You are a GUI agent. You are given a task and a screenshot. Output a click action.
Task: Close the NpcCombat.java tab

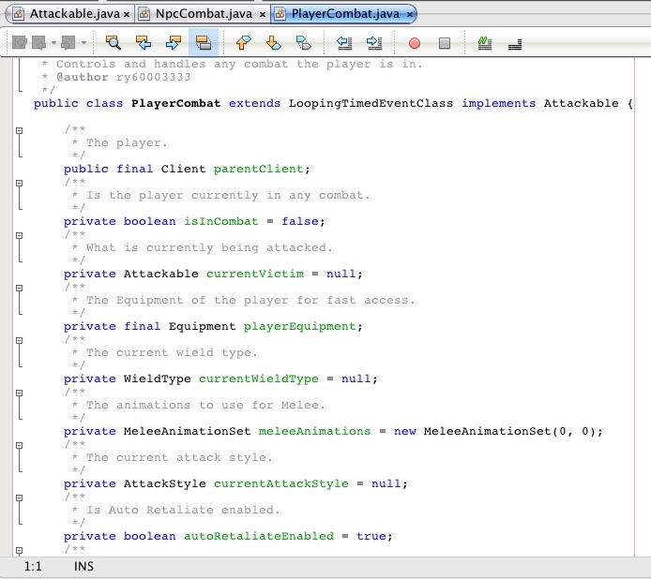point(263,14)
